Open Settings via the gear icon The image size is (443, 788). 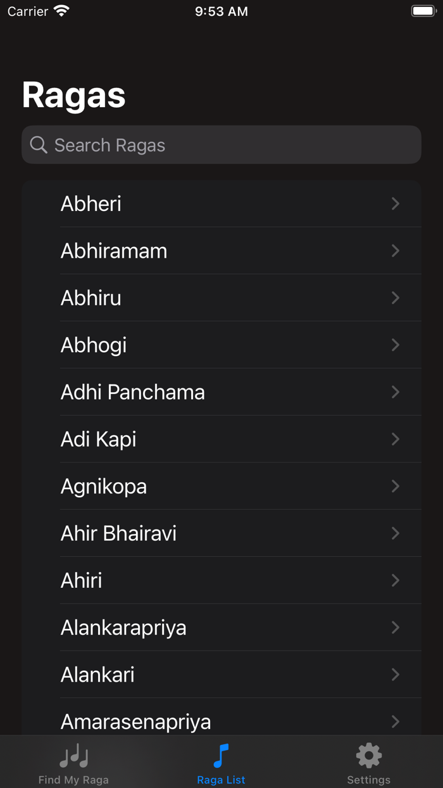pos(368,754)
